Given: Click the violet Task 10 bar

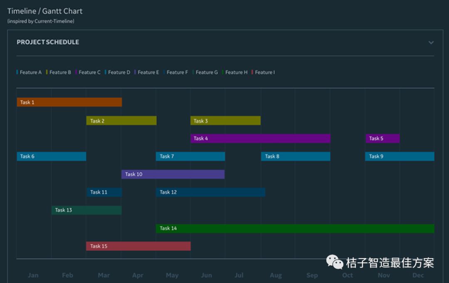Looking at the screenshot, I should [173, 174].
